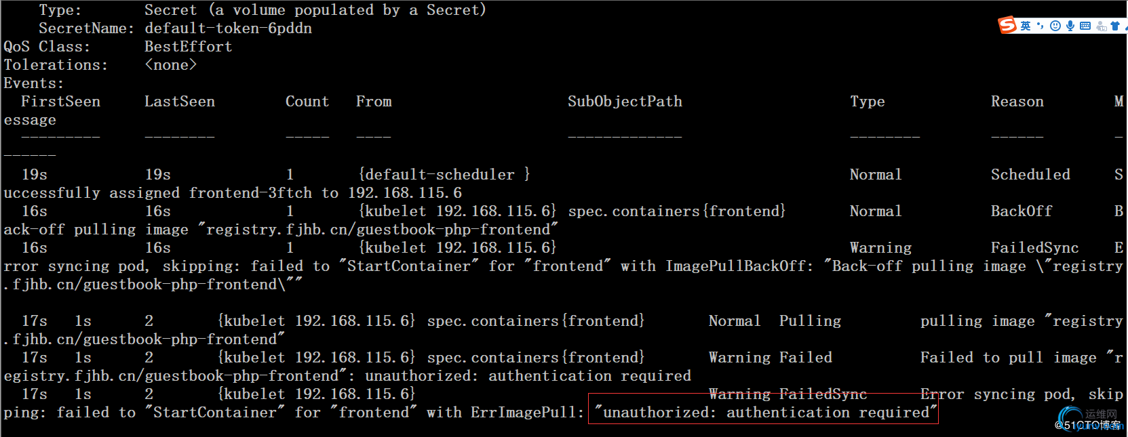This screenshot has height=437, width=1128.
Task: Click the ImagePullBackOff text
Action: (739, 266)
